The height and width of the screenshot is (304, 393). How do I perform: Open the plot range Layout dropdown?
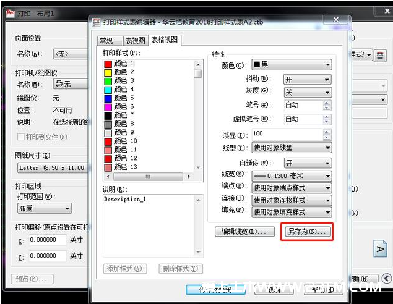(x=45, y=208)
